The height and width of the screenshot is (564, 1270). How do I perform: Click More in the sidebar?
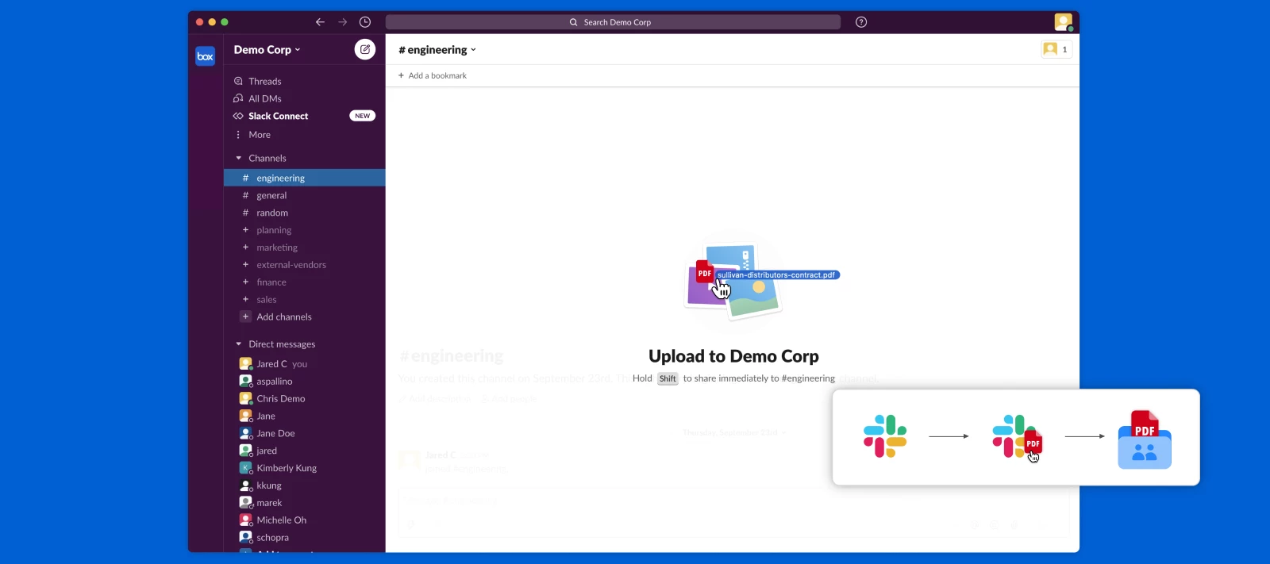point(252,135)
